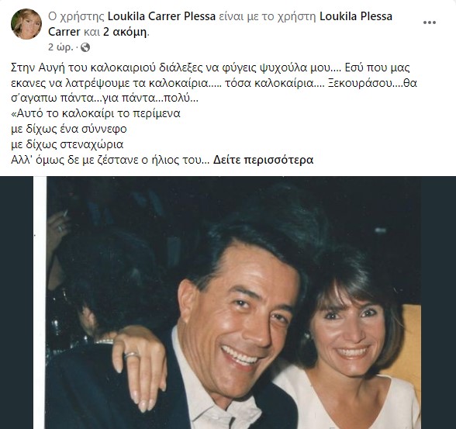Open tagged profile Loukila Plessa on first line
The height and width of the screenshot is (429, 456).
356,16
